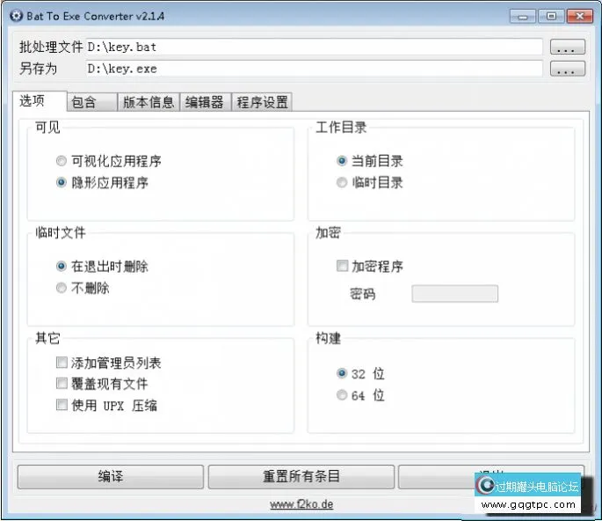602x521 pixels.
Task: Switch to the 选项 tab
Action: (x=40, y=101)
